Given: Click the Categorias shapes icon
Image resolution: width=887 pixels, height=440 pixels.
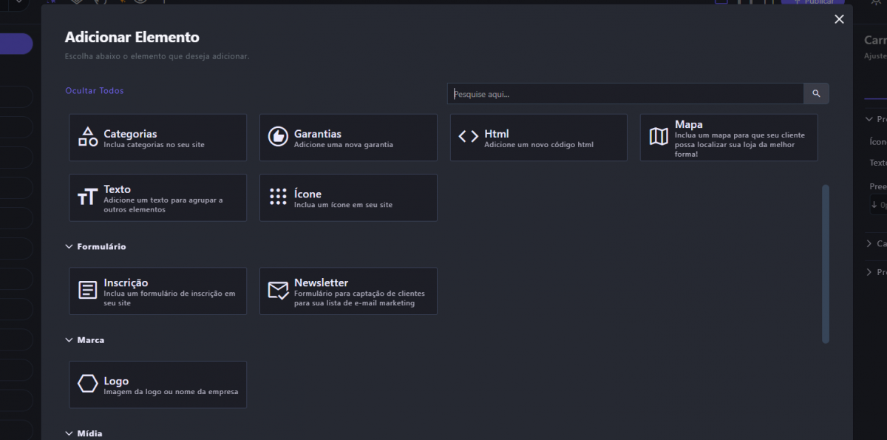Looking at the screenshot, I should [88, 137].
